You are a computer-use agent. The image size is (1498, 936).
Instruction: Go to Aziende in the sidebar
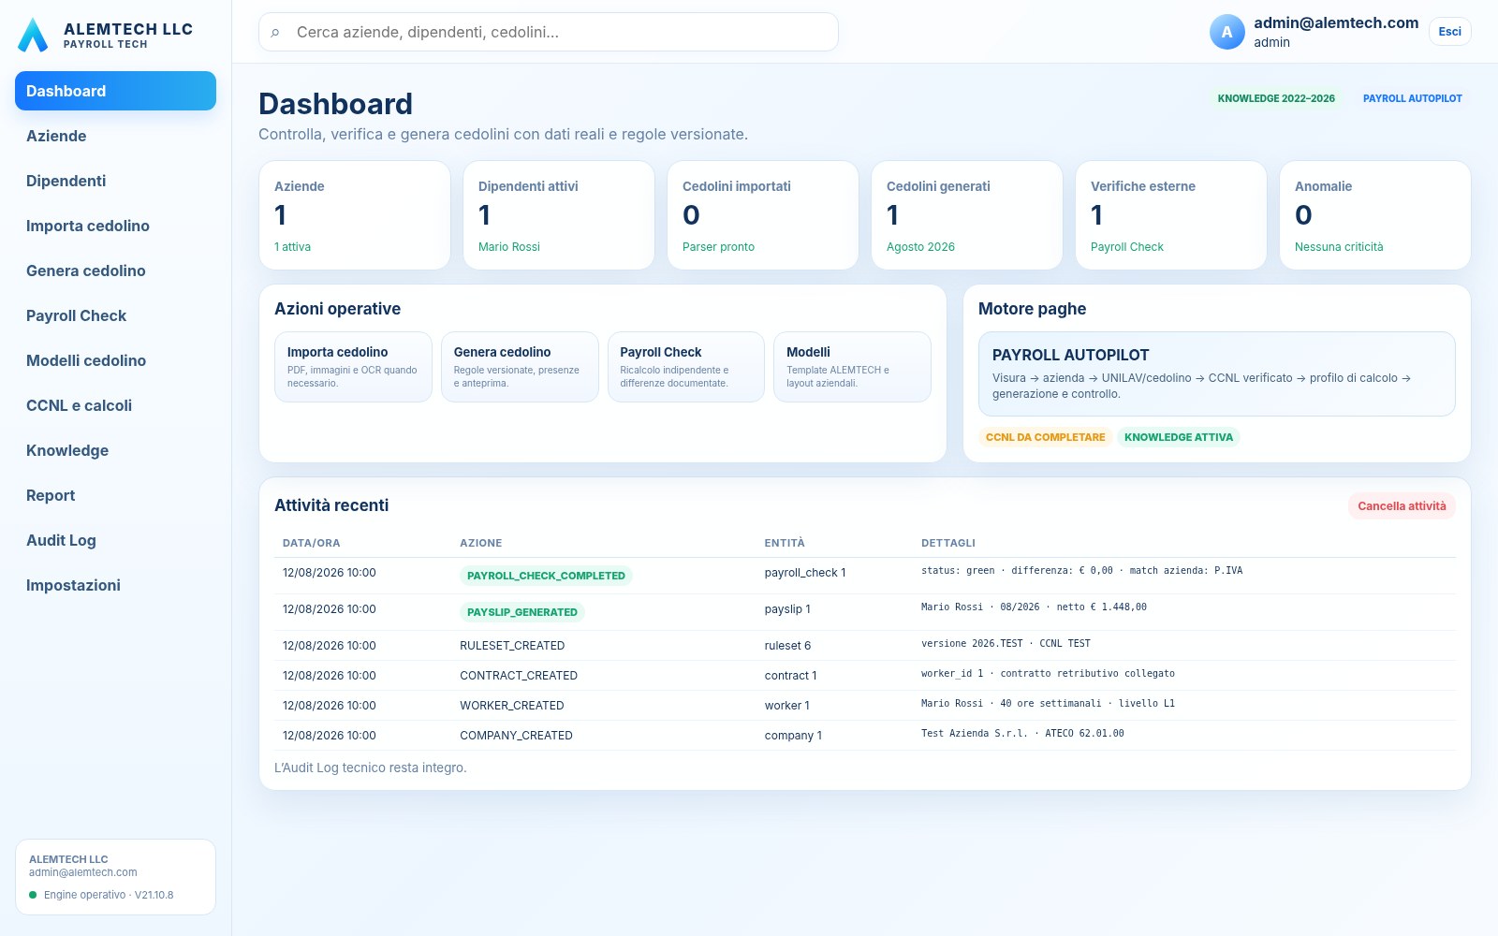[115, 136]
